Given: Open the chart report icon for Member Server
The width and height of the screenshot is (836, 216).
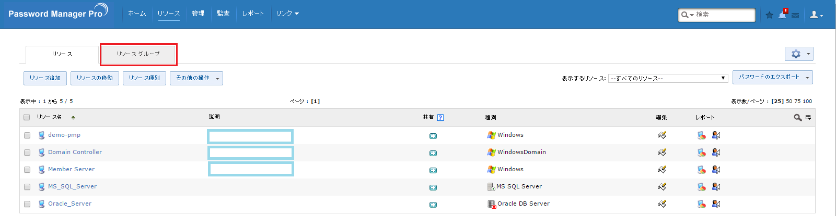Looking at the screenshot, I should pyautogui.click(x=701, y=170).
